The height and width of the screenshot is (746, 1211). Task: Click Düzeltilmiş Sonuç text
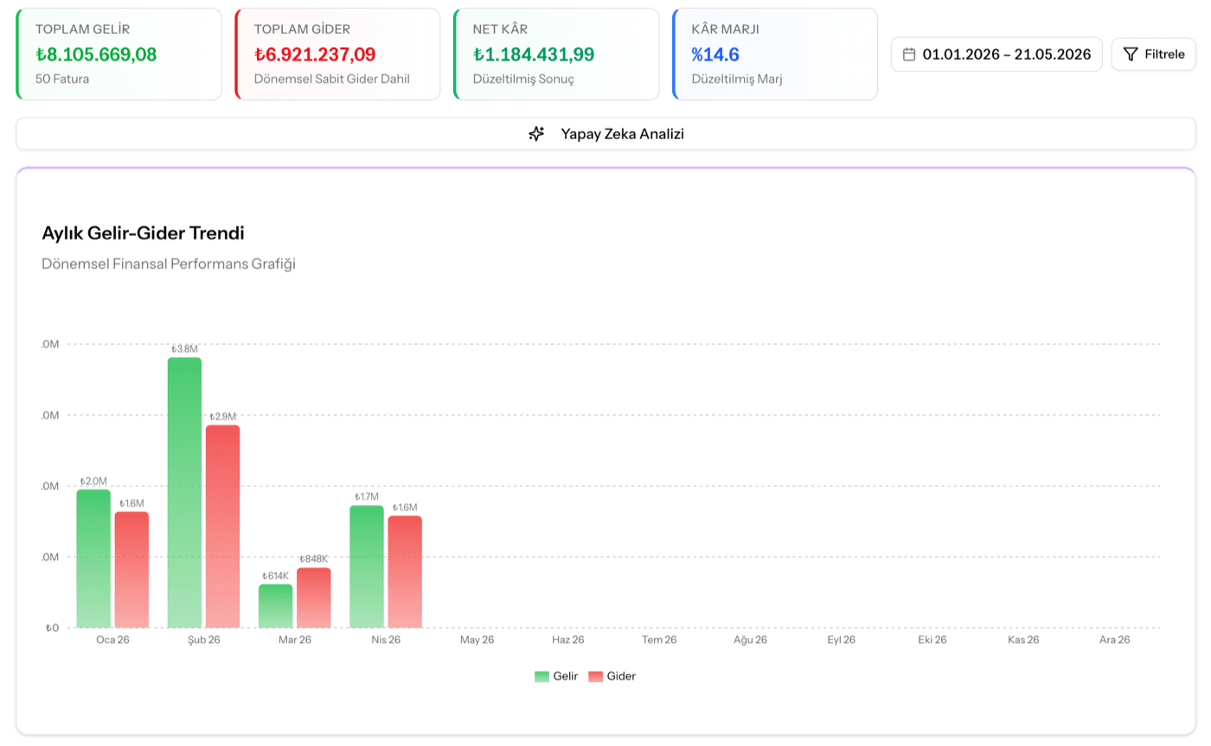(x=523, y=79)
